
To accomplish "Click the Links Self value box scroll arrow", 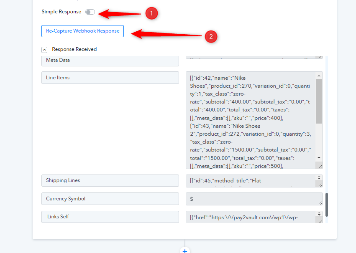I will 319,214.
